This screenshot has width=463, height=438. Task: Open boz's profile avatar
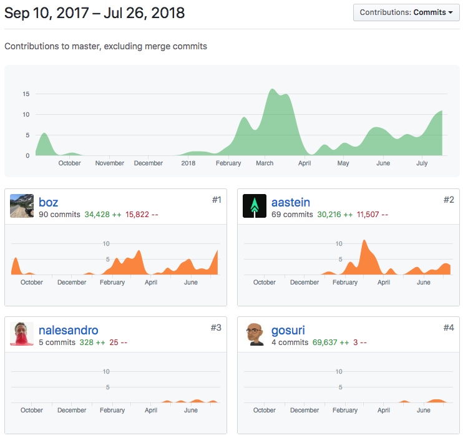coord(22,206)
